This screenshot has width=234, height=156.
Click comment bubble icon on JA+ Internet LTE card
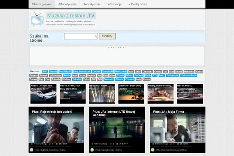(x=111, y=144)
